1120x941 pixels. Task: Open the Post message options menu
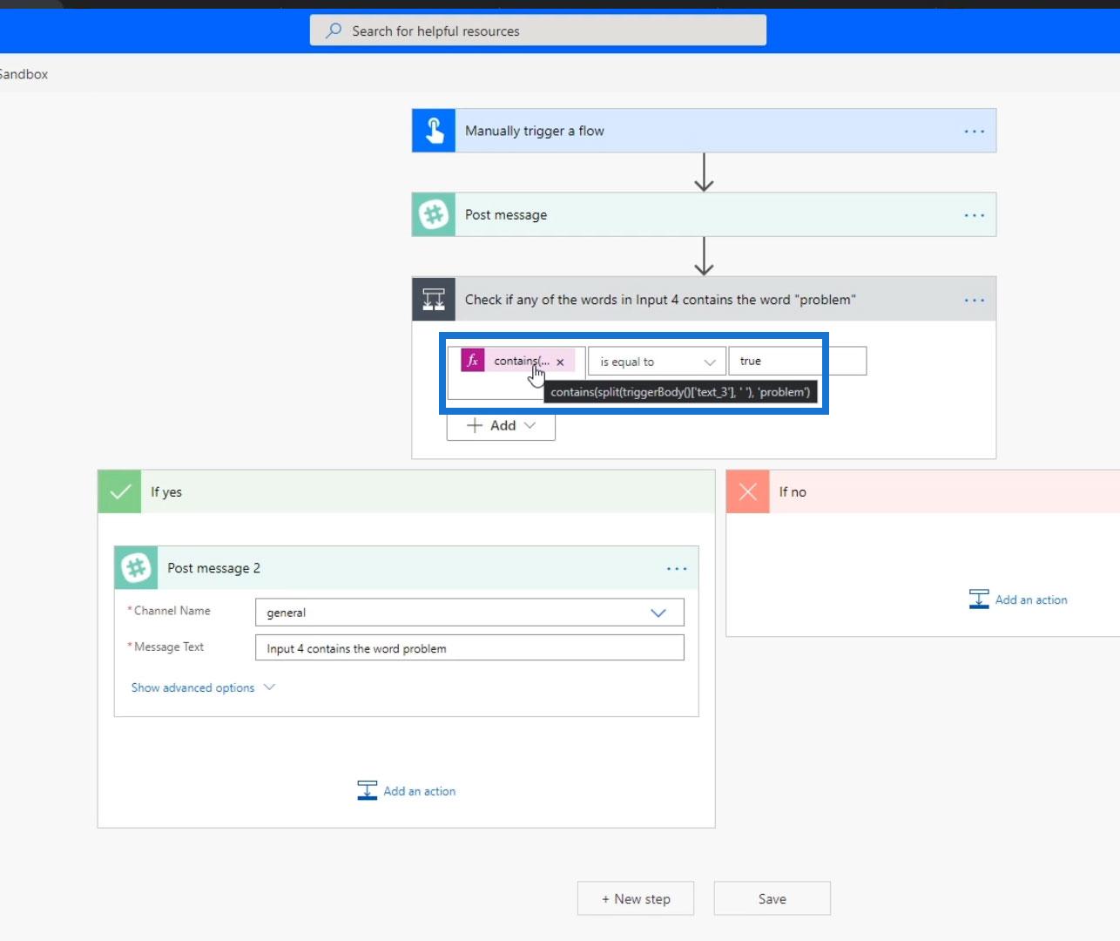pos(975,215)
